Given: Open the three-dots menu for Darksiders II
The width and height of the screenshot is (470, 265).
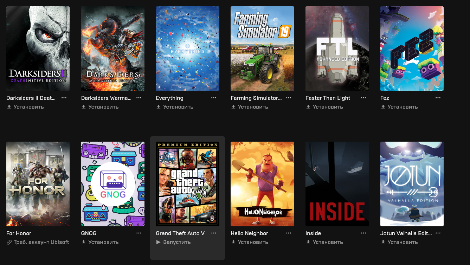Looking at the screenshot, I should (64, 98).
